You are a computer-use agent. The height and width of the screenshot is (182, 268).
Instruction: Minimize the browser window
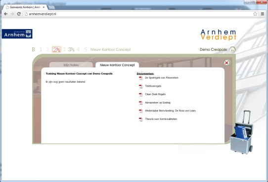tap(247, 2)
